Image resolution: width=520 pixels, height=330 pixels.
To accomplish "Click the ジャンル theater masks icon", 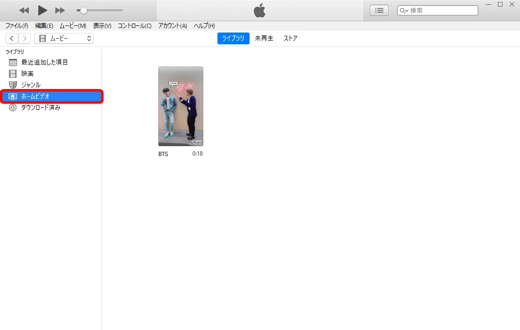I will coord(13,85).
